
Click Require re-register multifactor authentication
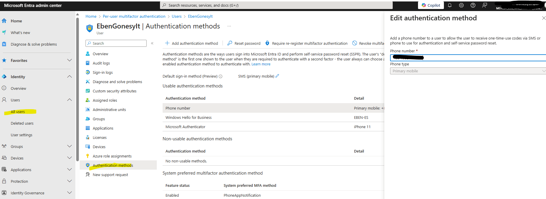pos(306,43)
